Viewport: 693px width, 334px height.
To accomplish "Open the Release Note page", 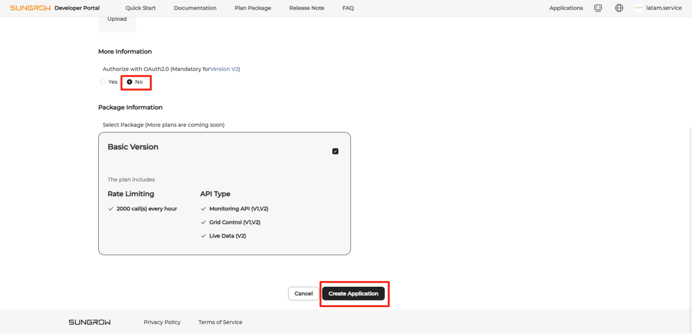I will [306, 8].
